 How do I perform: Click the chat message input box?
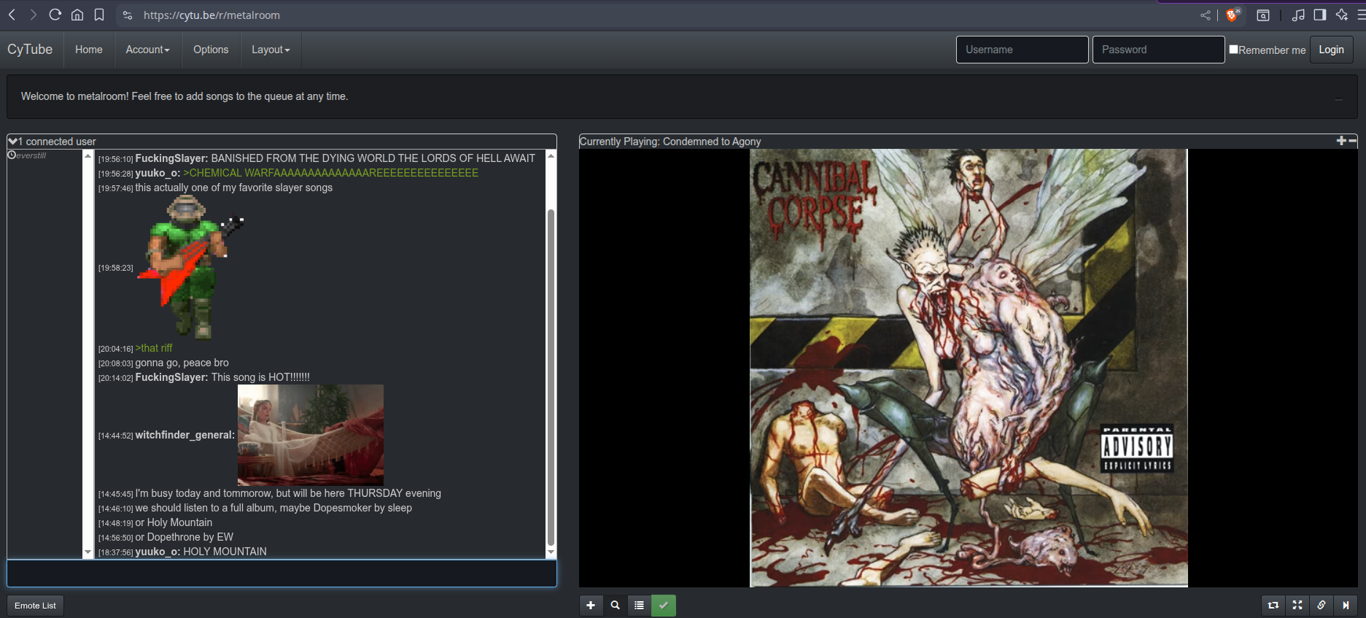282,573
